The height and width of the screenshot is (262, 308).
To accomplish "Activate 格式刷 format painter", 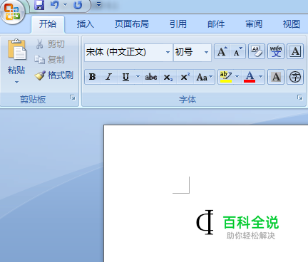I will point(54,75).
